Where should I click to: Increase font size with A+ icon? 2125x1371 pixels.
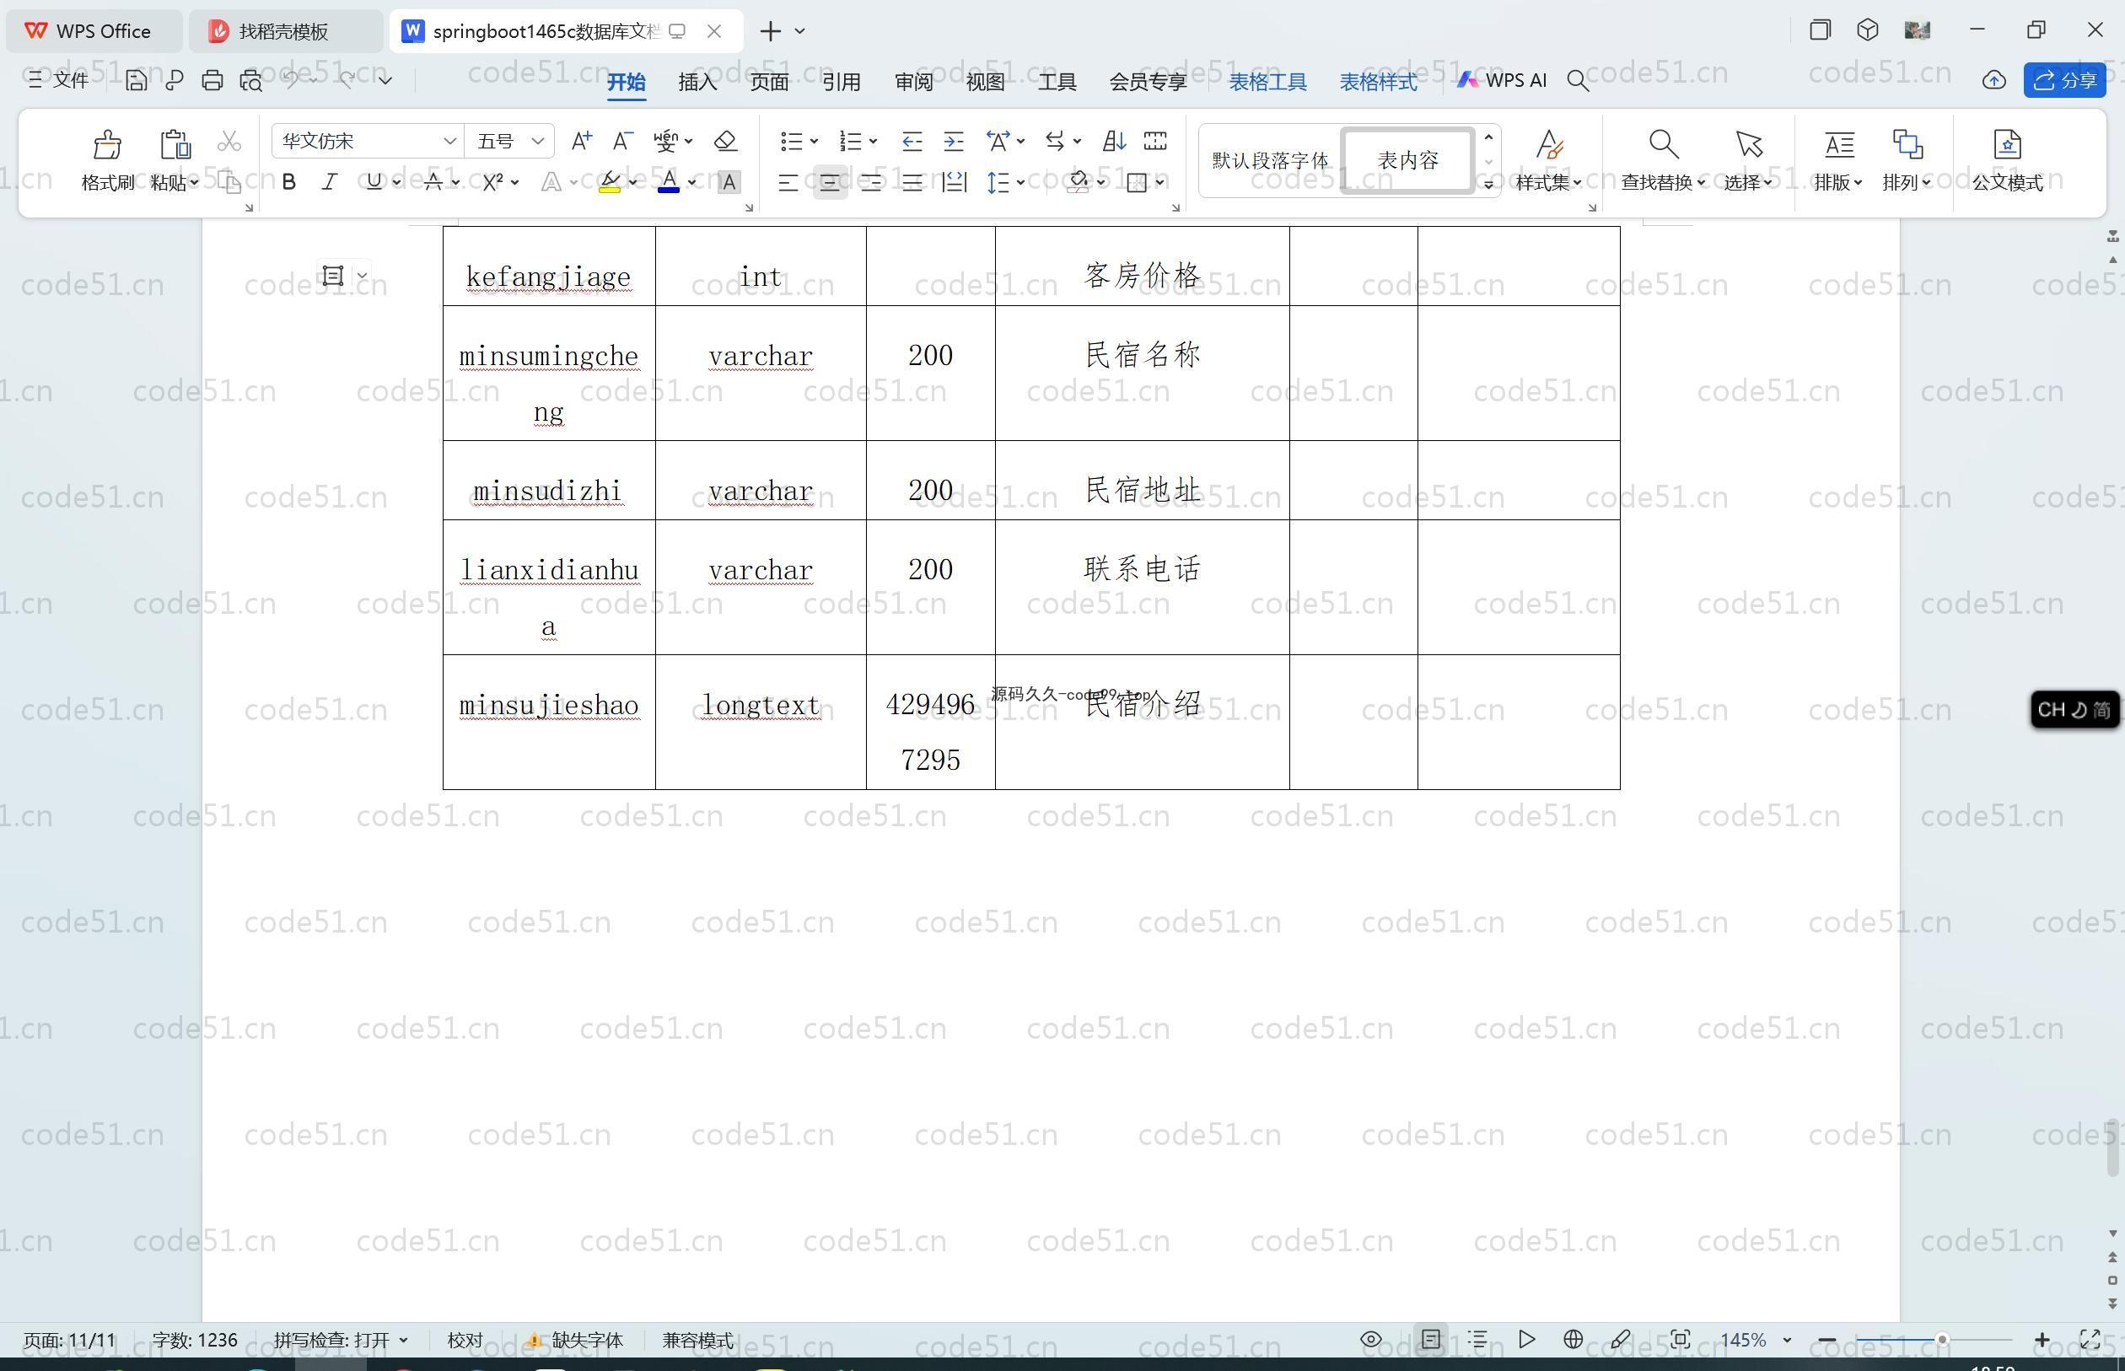pyautogui.click(x=581, y=141)
